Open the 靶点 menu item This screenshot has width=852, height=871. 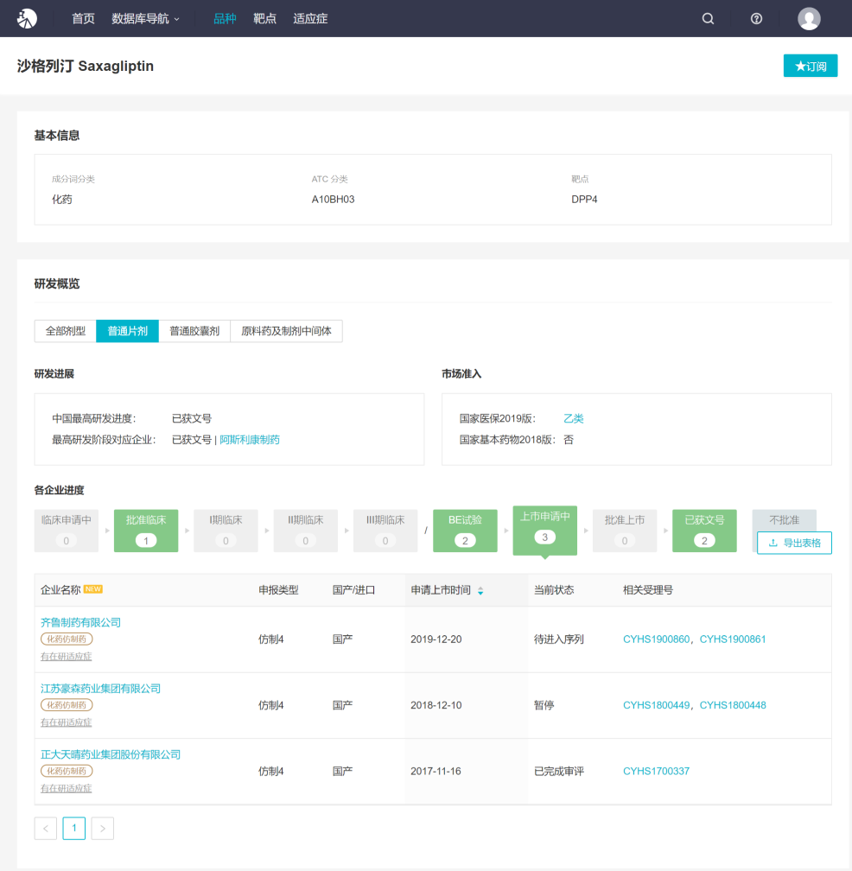(x=264, y=18)
